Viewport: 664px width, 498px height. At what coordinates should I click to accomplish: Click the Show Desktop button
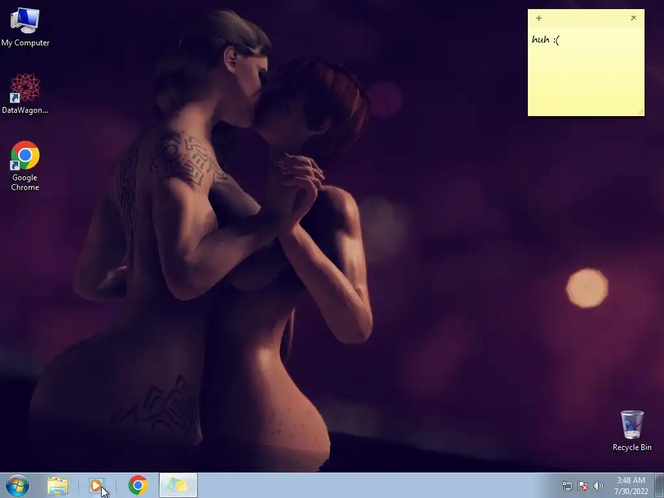point(659,485)
